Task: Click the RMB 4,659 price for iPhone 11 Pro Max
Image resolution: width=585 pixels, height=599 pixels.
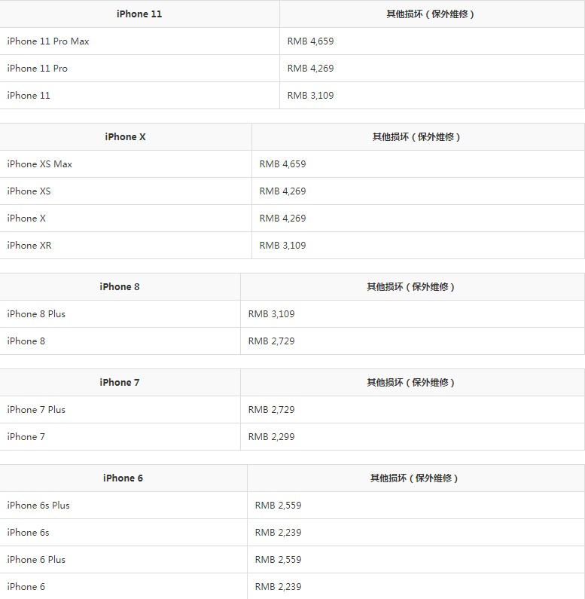Action: coord(310,41)
